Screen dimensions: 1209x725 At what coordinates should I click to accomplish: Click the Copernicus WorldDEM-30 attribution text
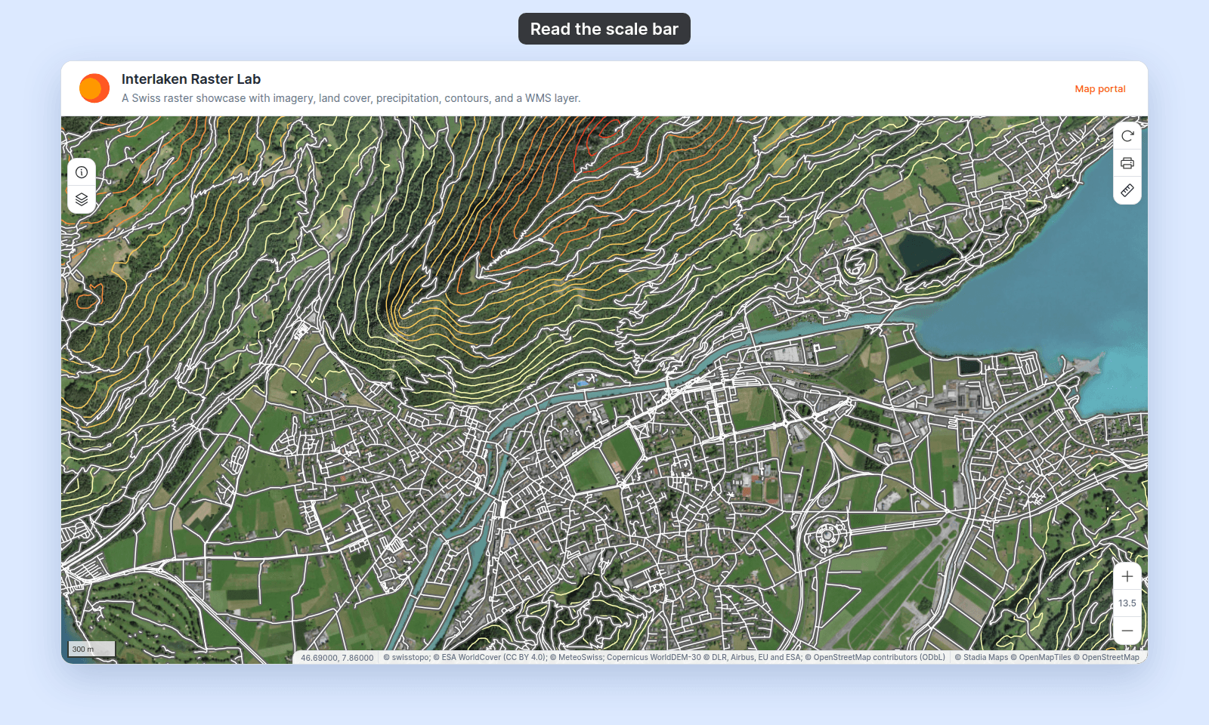tap(654, 658)
